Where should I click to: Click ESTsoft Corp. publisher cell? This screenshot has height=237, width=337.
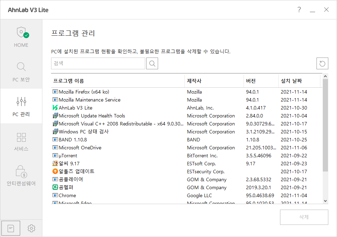click(201, 164)
